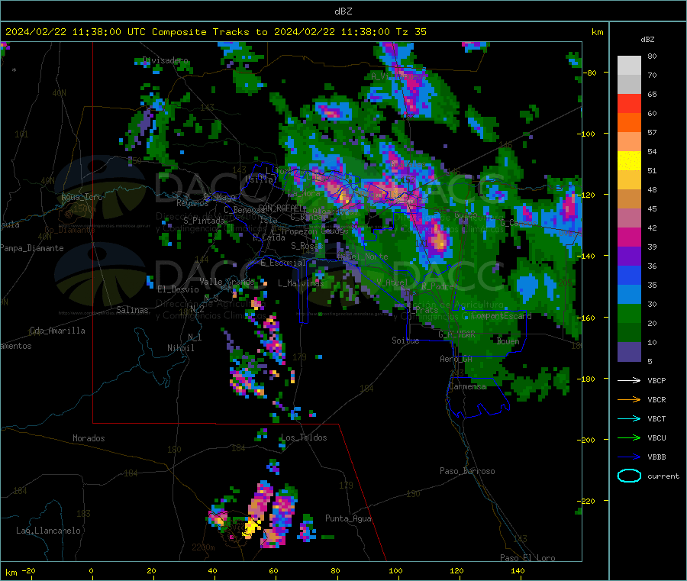Click the Morados map label
The image size is (687, 581).
[x=89, y=438]
